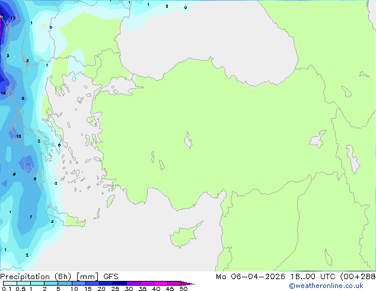Click the '10' precipitation value on the map
Screen dimensions: 376x291
point(19,137)
